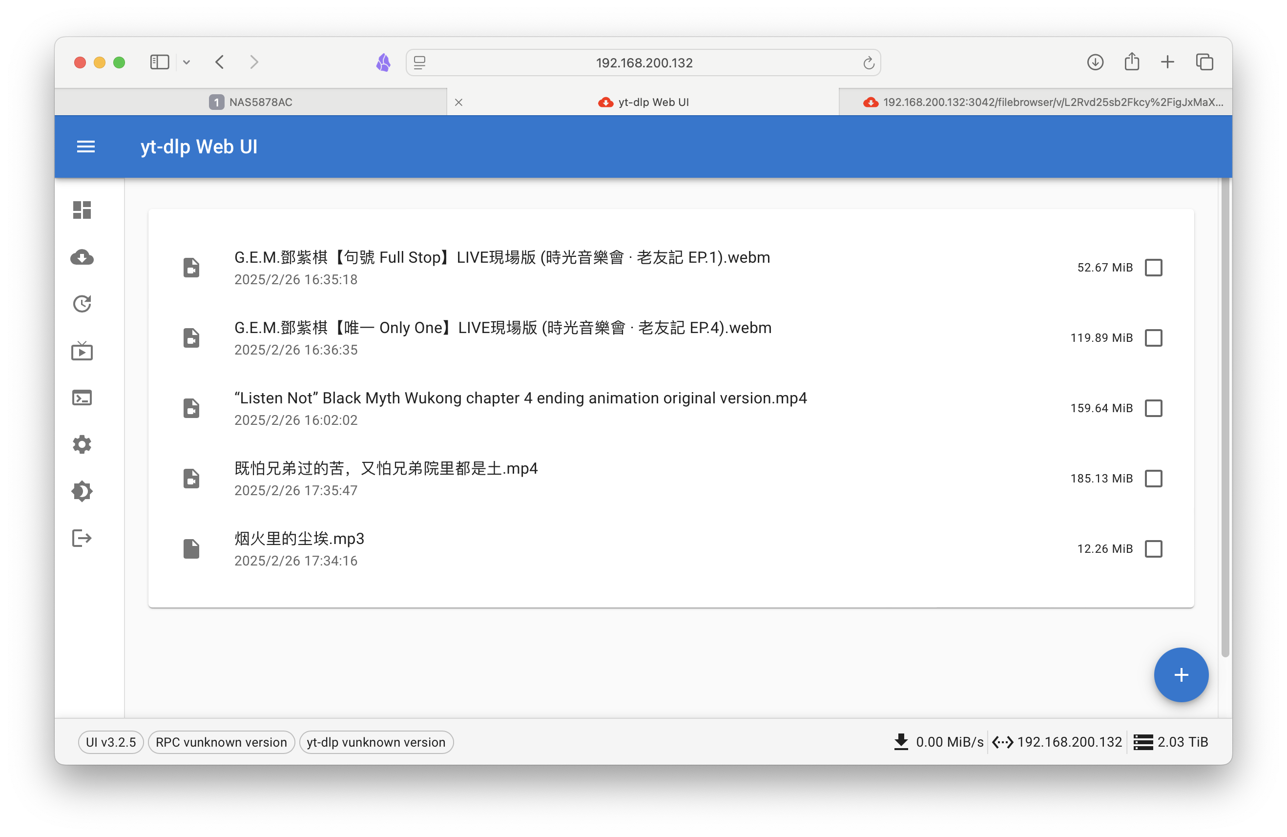The width and height of the screenshot is (1287, 837).
Task: Open the cloud download archive icon
Action: 82,257
